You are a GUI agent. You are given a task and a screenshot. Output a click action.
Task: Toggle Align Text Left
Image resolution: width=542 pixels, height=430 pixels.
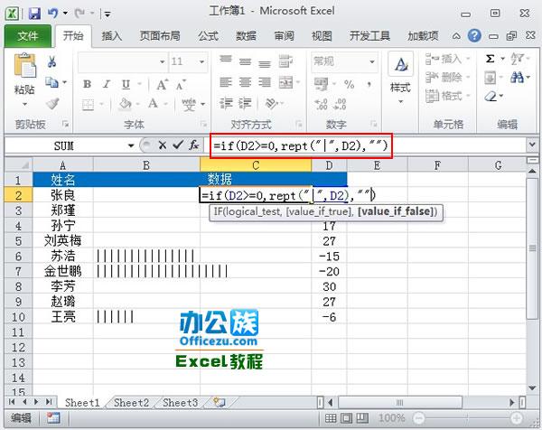pyautogui.click(x=226, y=82)
